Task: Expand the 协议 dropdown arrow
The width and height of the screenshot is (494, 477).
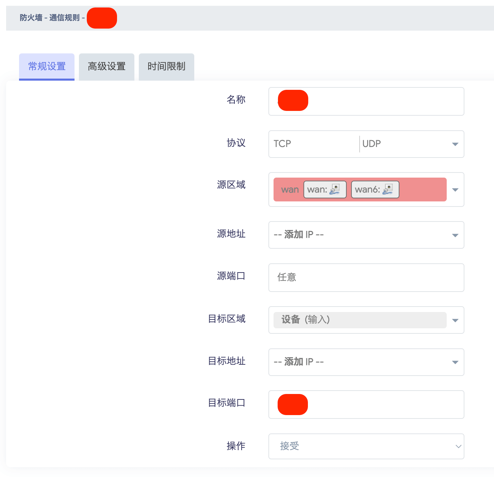Action: point(455,144)
